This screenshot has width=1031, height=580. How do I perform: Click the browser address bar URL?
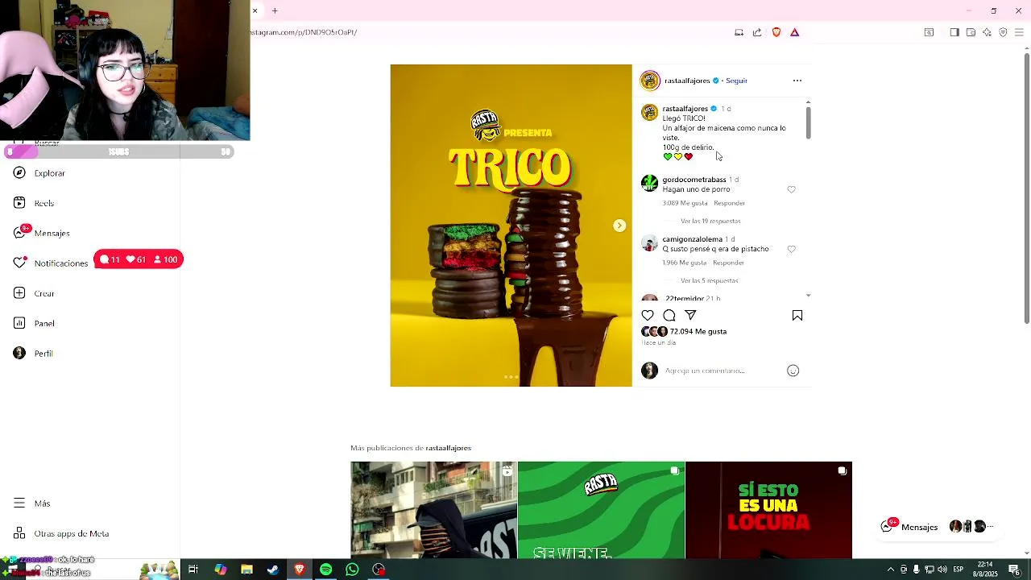tap(304, 32)
